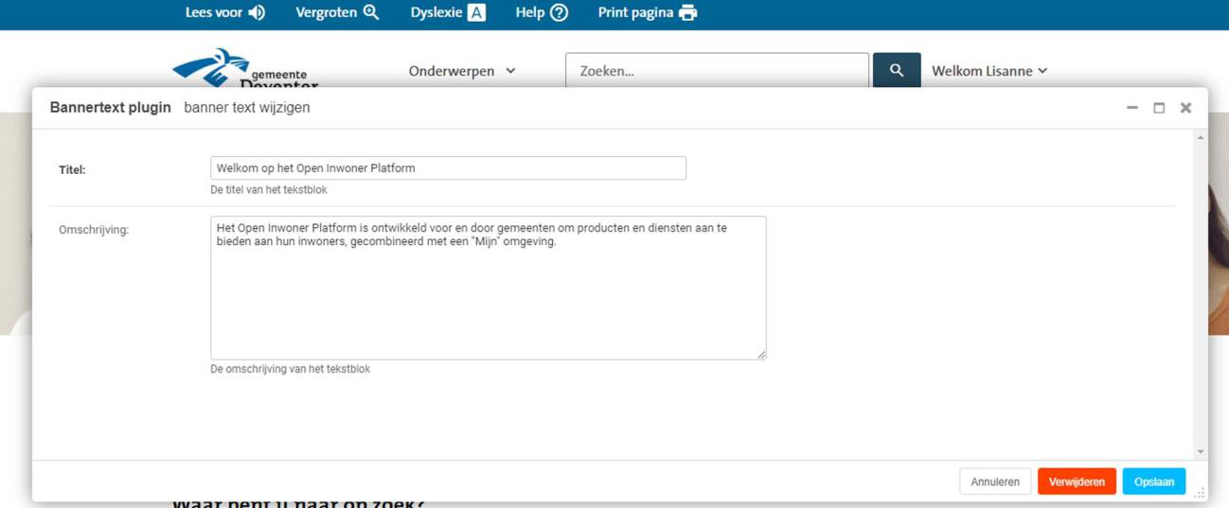Screen dimensions: 1229x508
Task: Open the Help question mark icon
Action: 559,13
